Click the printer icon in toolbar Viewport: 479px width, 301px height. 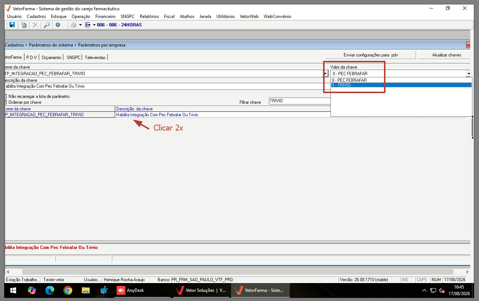[74, 25]
